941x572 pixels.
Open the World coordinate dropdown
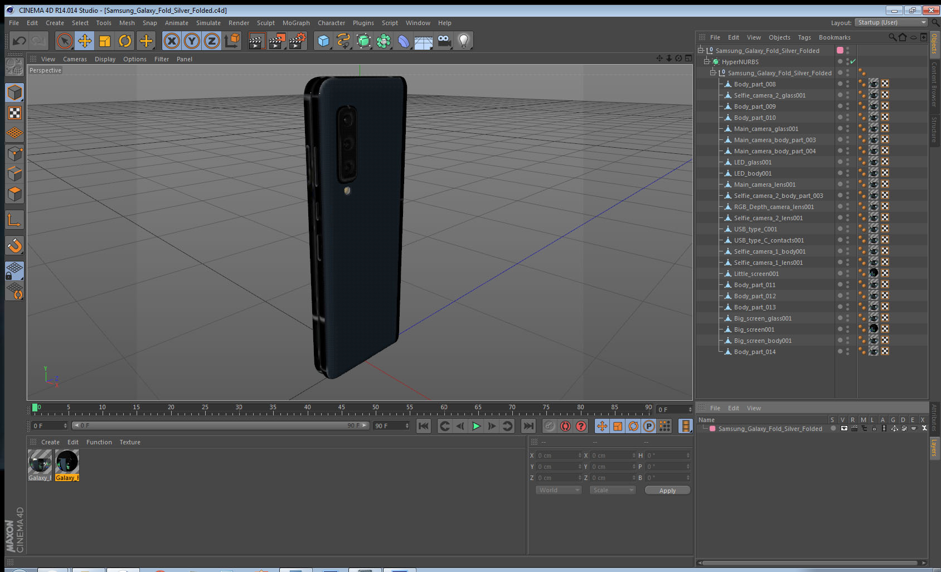[559, 490]
